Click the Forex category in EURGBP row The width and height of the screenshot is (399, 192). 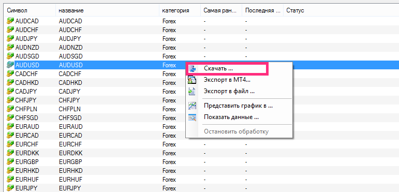tap(169, 162)
